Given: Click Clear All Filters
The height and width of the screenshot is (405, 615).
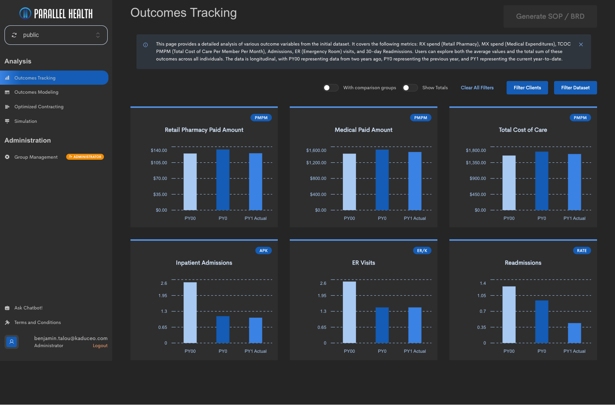Looking at the screenshot, I should tap(477, 88).
